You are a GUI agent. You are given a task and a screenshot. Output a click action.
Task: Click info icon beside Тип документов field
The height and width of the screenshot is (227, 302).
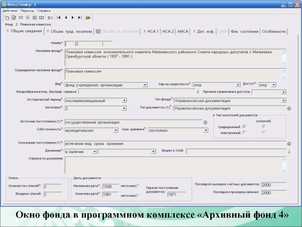[289, 109]
